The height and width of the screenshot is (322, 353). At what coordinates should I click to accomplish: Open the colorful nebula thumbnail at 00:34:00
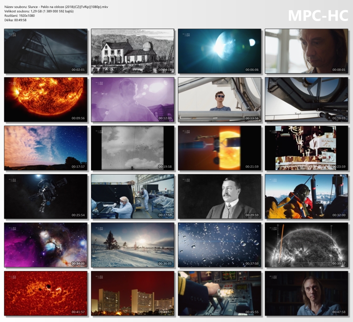coord(46,245)
